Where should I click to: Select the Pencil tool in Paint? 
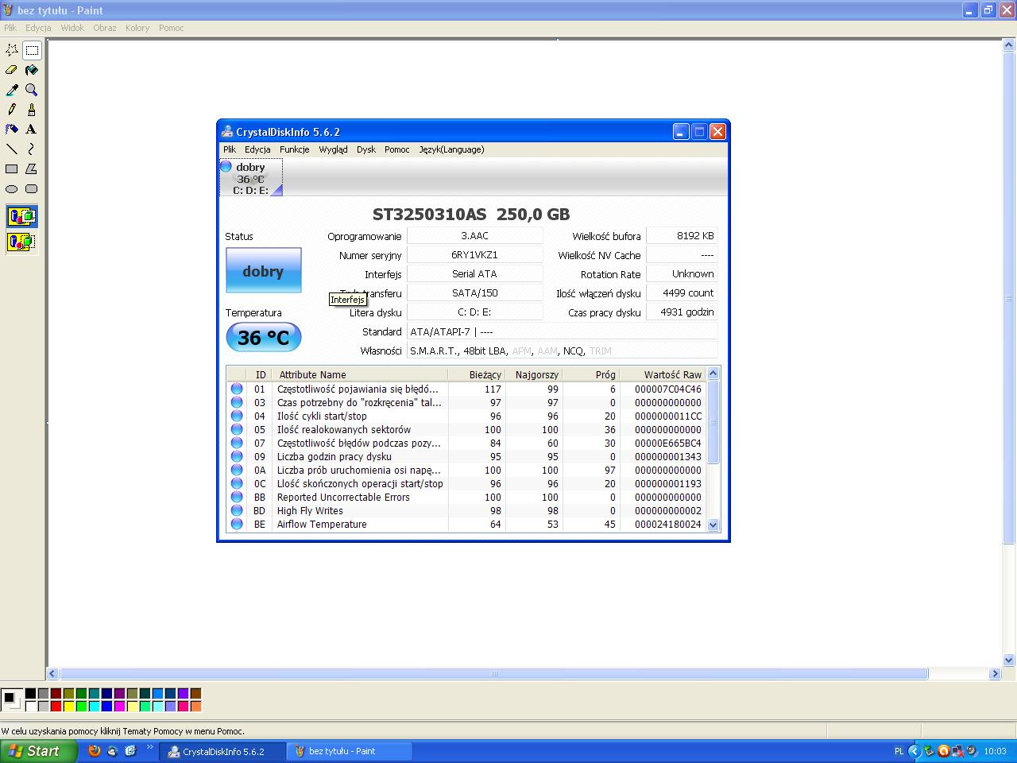point(12,110)
